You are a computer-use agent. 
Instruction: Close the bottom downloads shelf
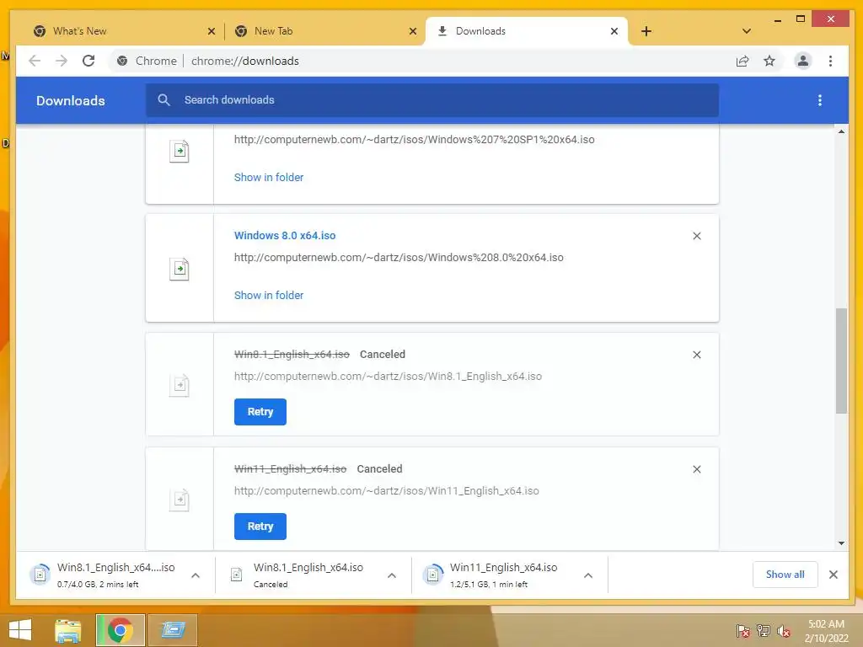[834, 575]
